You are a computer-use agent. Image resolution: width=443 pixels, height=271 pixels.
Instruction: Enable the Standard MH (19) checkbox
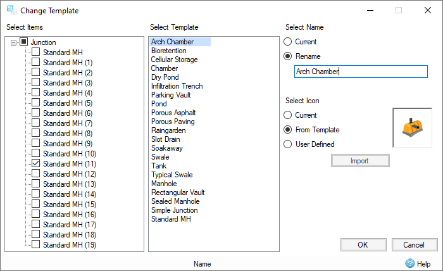pyautogui.click(x=35, y=244)
